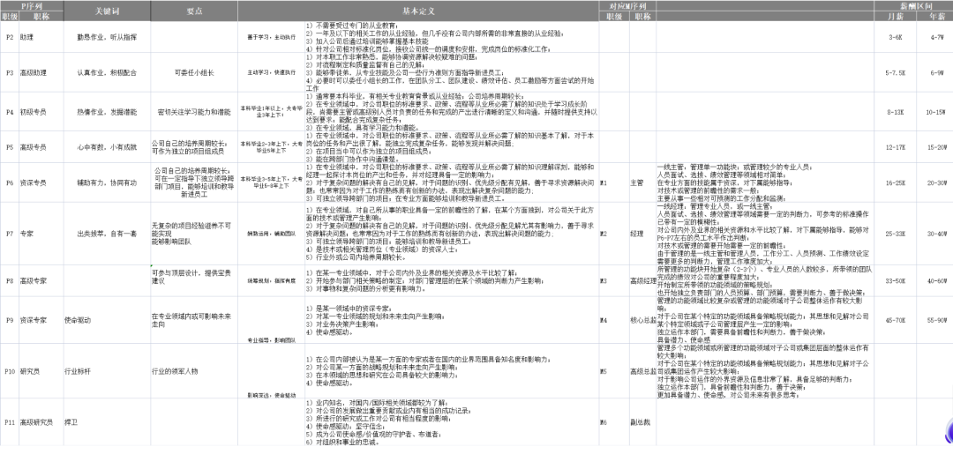Select the key-point cell '密切关注学习能力和潜能'
The width and height of the screenshot is (953, 454).
point(194,112)
